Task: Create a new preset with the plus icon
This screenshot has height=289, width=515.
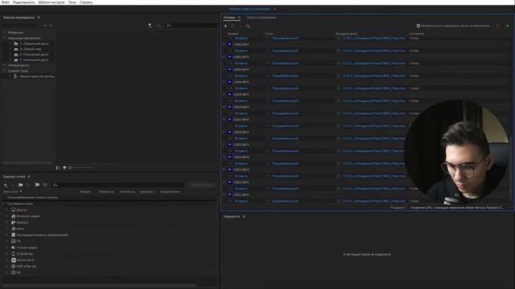Action: click(6, 185)
